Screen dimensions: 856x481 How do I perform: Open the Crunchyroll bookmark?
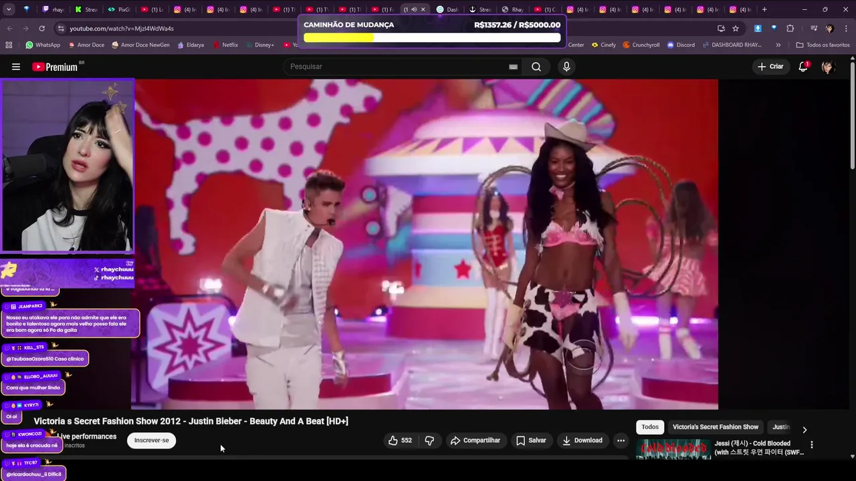(x=641, y=45)
